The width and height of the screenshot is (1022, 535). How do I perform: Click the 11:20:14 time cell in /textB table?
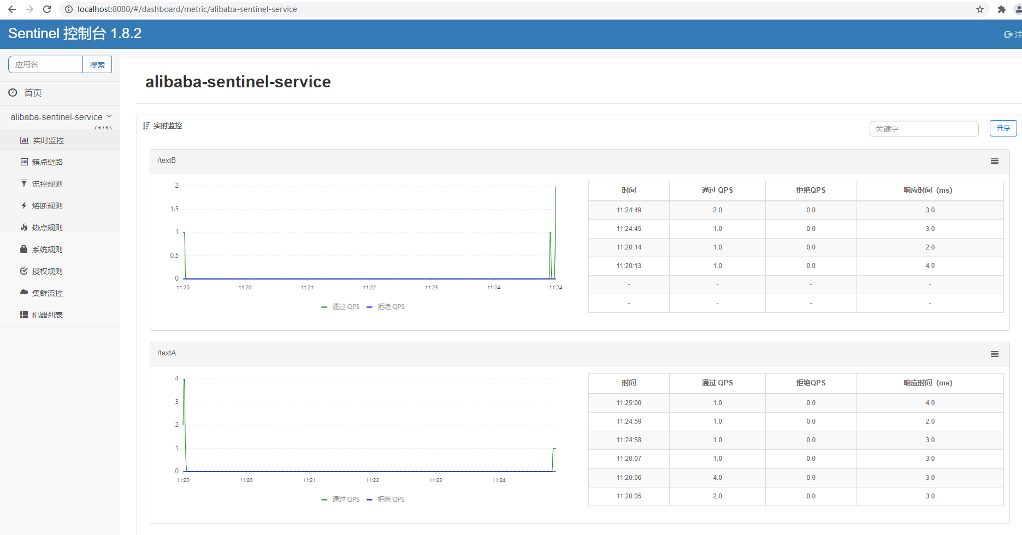[x=629, y=247]
